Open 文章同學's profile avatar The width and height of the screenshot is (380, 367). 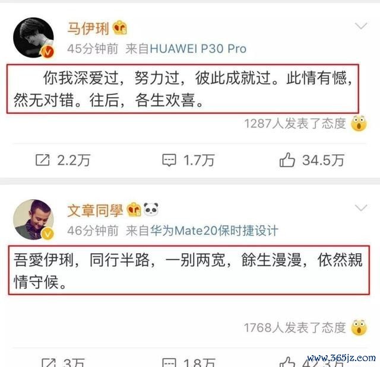coord(33,219)
